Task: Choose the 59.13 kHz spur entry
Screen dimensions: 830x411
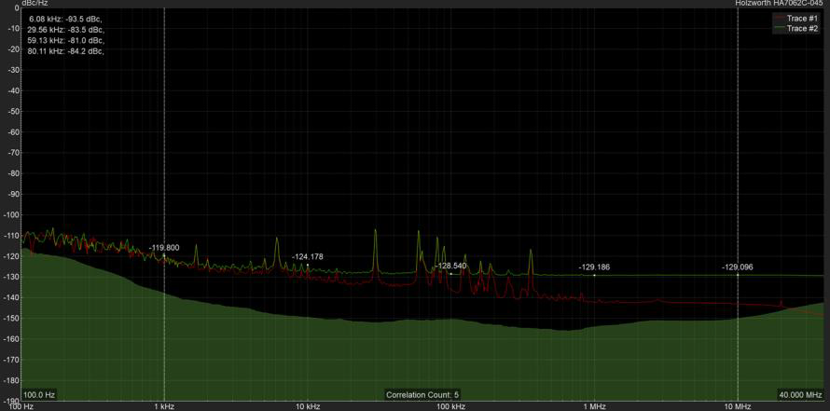Action: [x=66, y=40]
